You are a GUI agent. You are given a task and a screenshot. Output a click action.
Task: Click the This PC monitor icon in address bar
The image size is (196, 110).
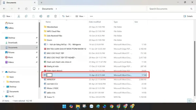point(34,9)
